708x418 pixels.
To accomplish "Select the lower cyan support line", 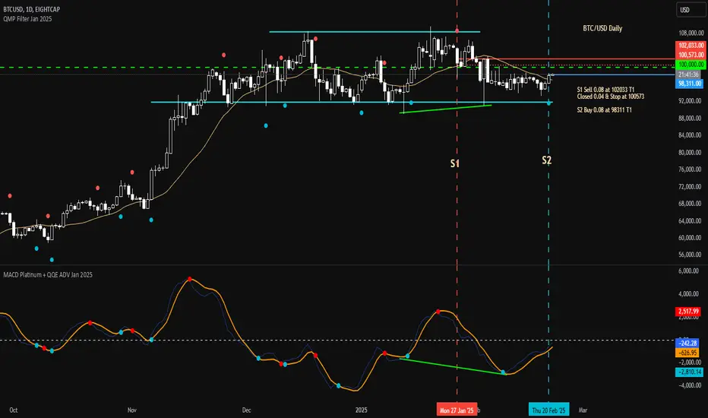I will (351, 102).
